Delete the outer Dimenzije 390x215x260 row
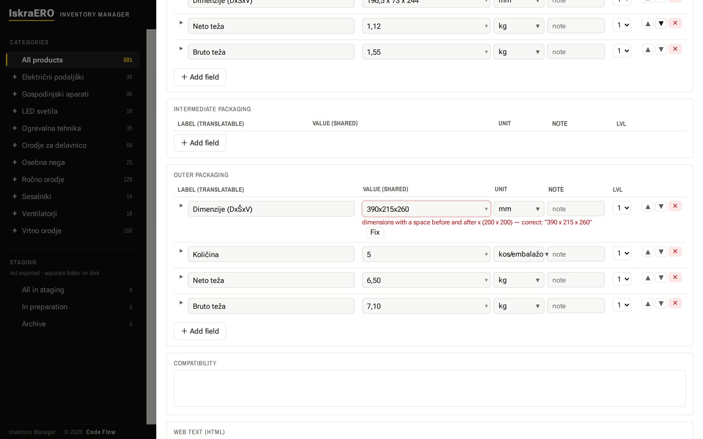Image resolution: width=703 pixels, height=439 pixels. pyautogui.click(x=675, y=206)
